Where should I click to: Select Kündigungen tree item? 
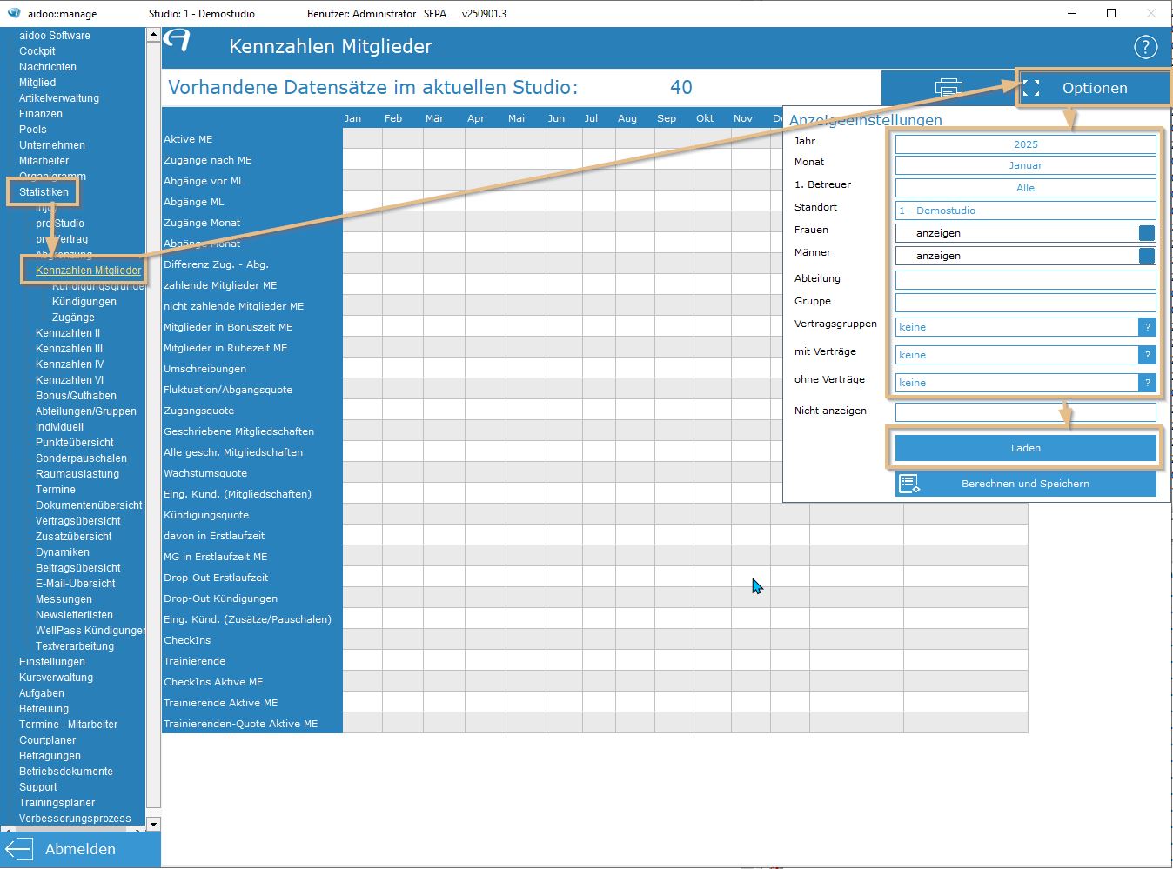[84, 302]
